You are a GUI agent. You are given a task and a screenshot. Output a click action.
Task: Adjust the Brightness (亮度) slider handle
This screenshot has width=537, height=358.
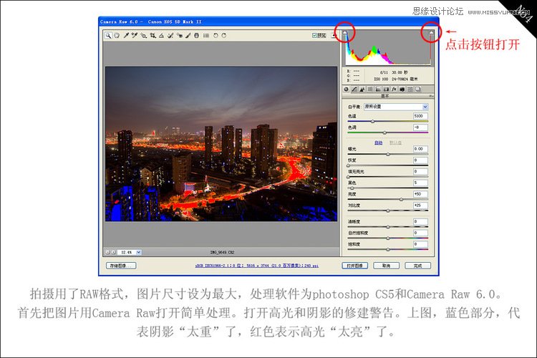[x=401, y=199]
